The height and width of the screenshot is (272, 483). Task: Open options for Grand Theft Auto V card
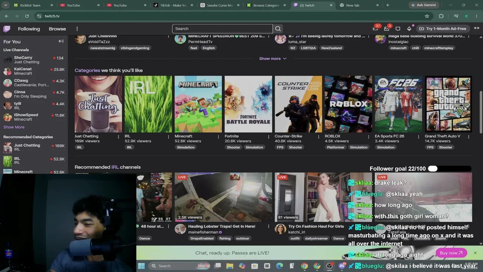(468, 137)
